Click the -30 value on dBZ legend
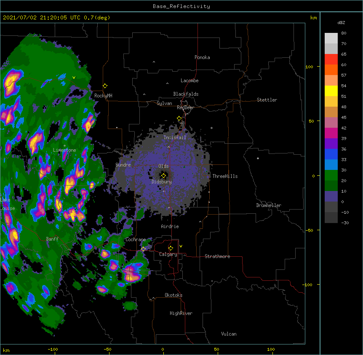Screen dimensions: 363x355 tap(345, 223)
